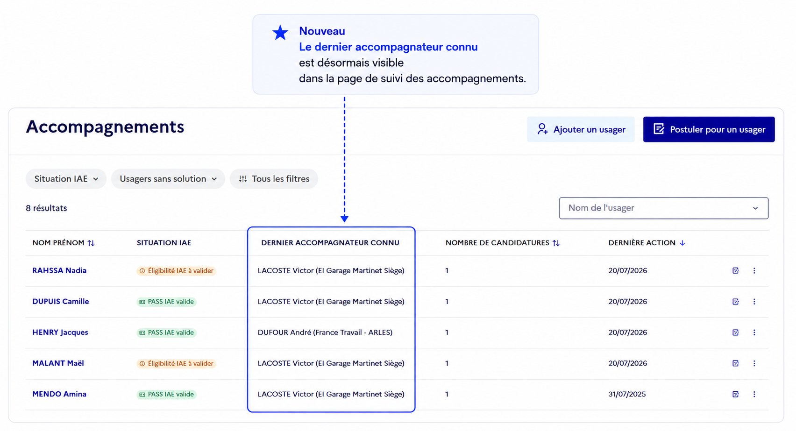Expand the Usagers sans solution filter
This screenshot has width=796, height=431.
coord(168,179)
